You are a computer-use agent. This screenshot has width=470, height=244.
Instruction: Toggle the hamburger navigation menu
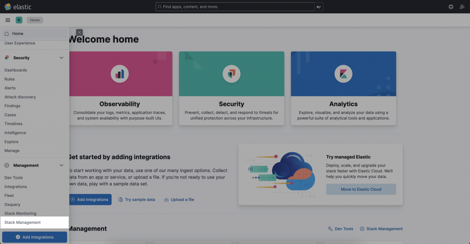click(8, 20)
